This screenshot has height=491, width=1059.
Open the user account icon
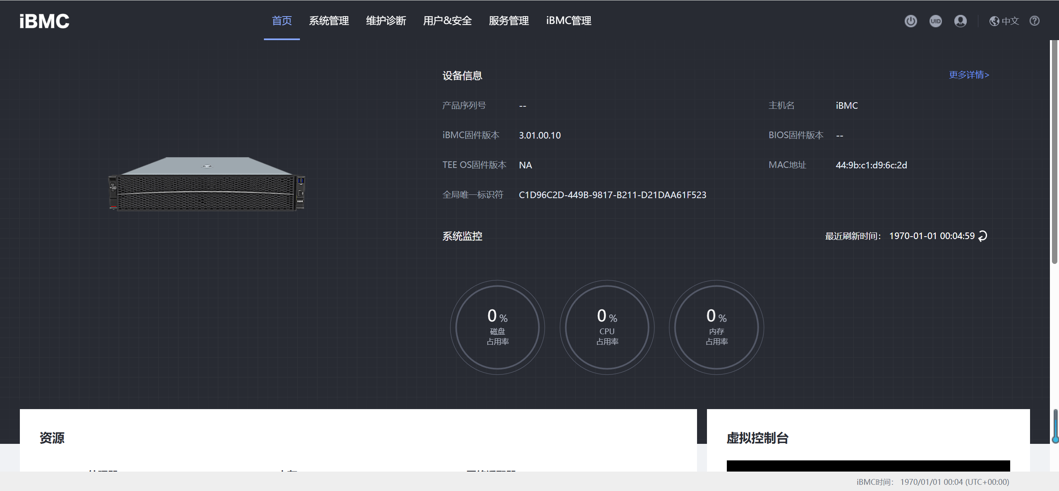tap(960, 21)
